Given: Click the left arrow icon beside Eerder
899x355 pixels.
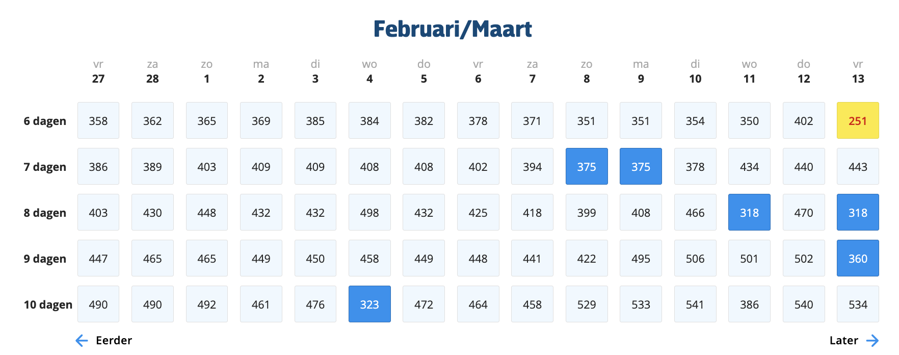Looking at the screenshot, I should 82,341.
